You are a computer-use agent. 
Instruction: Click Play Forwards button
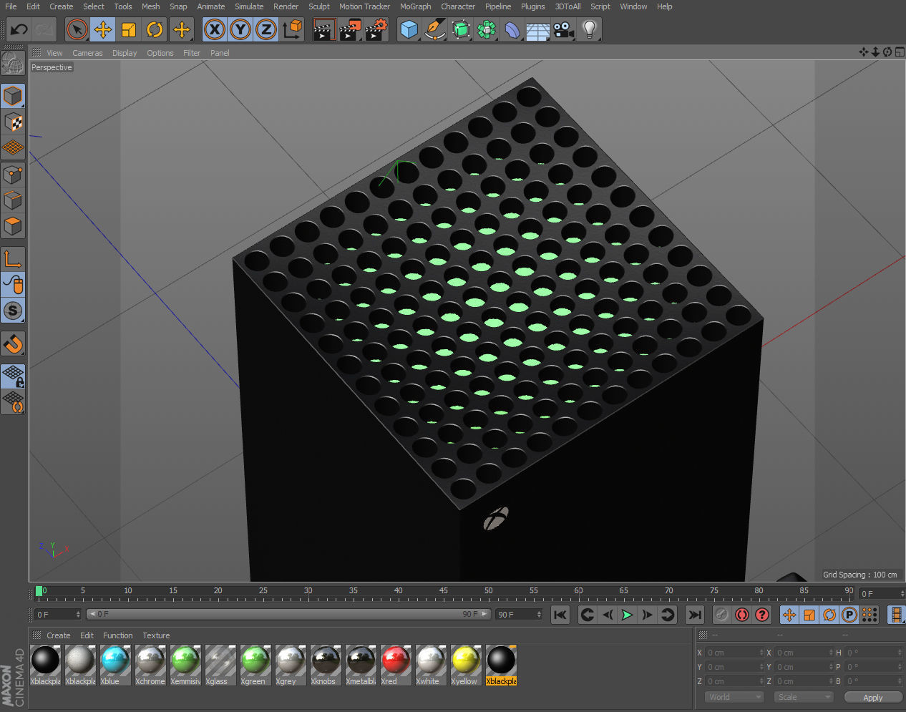tap(627, 615)
